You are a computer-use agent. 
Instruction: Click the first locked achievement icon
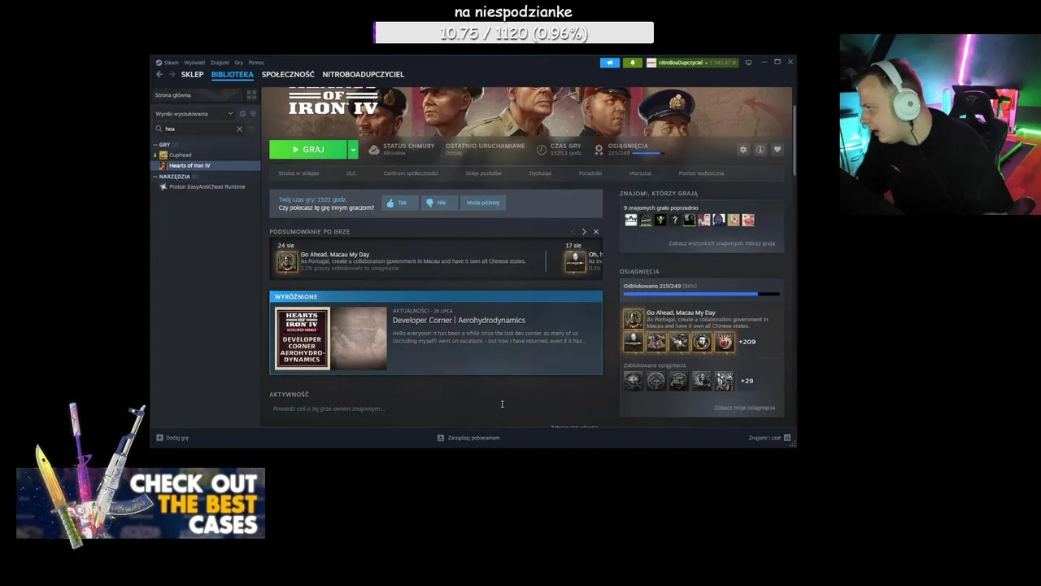pyautogui.click(x=634, y=380)
